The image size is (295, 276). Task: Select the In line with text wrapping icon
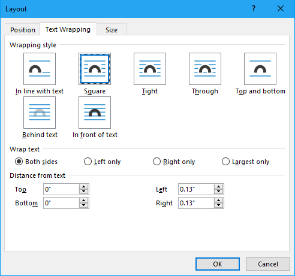coord(40,69)
